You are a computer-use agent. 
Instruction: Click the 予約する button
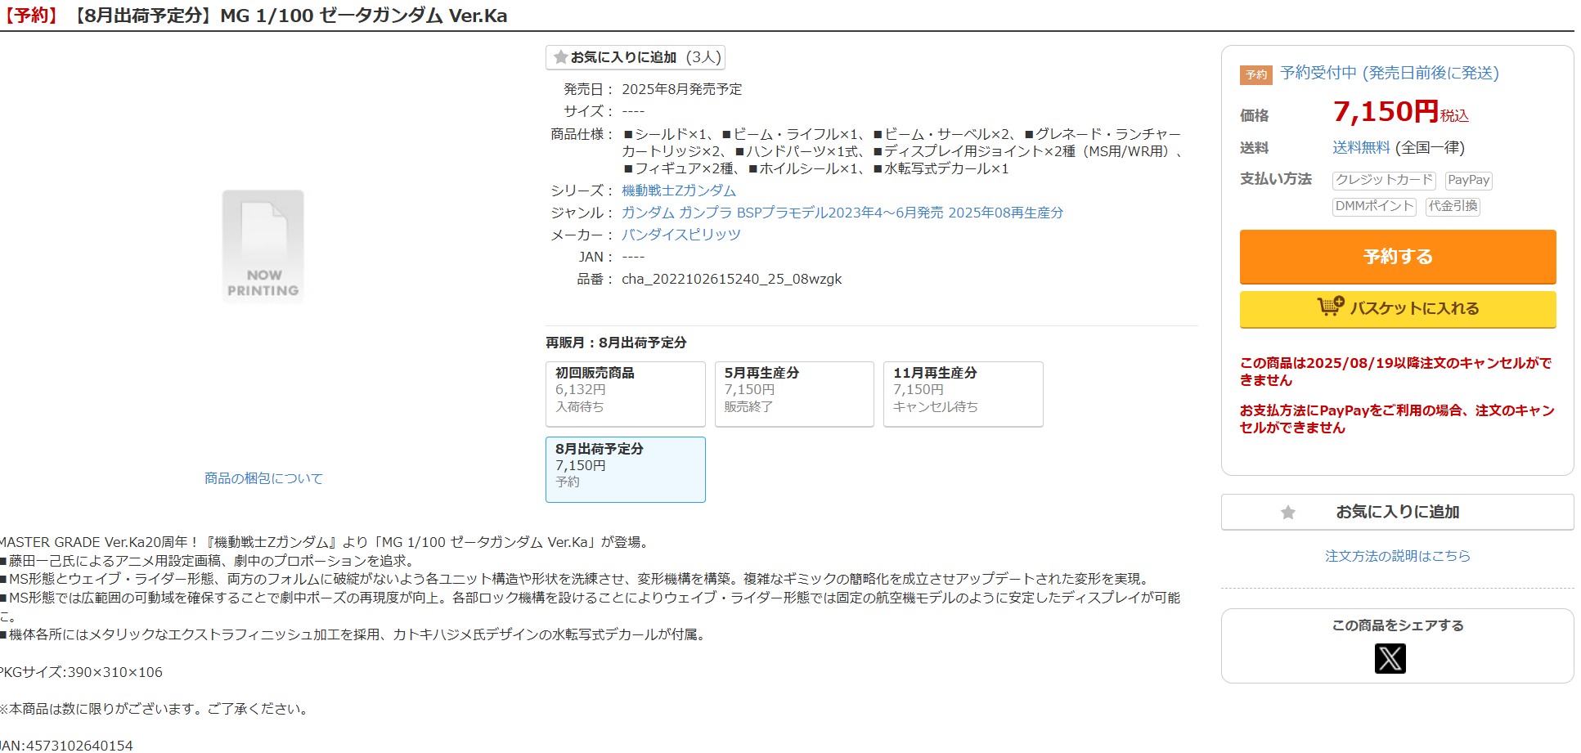click(x=1397, y=256)
